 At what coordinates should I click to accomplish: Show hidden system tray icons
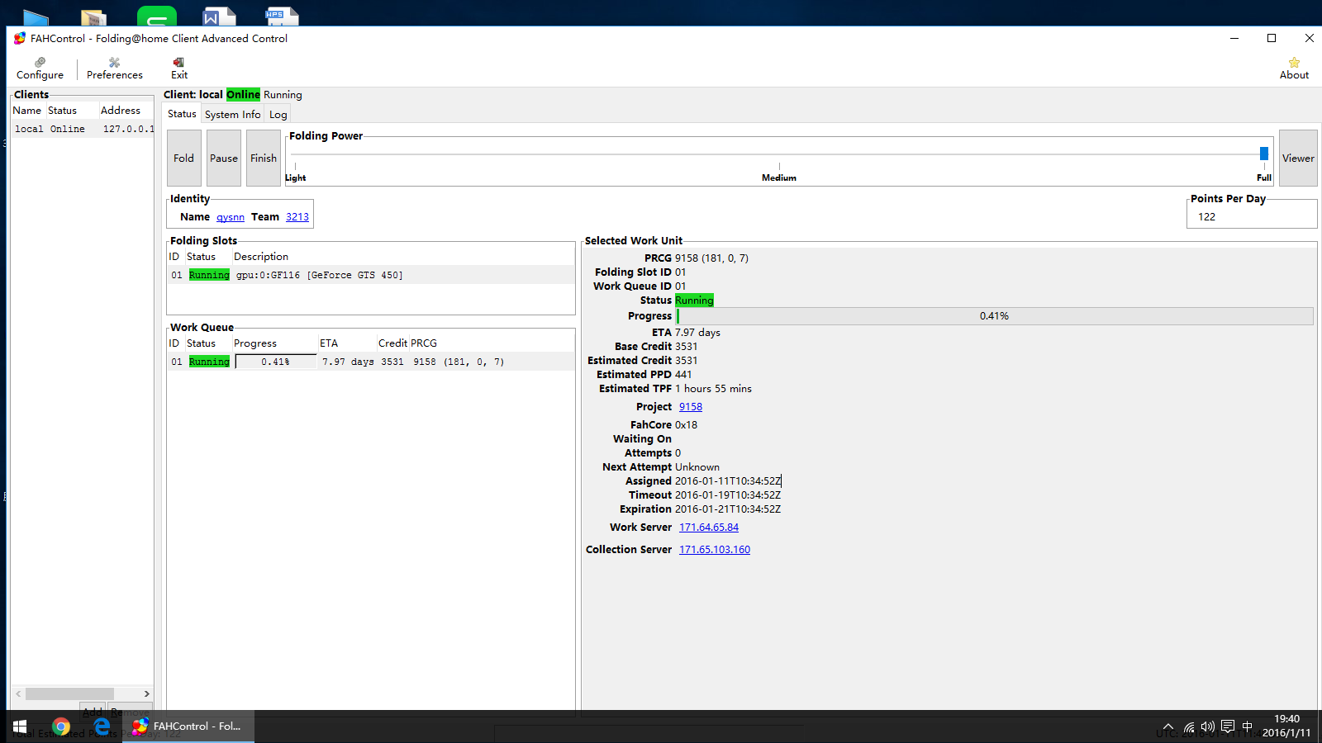[1168, 727]
